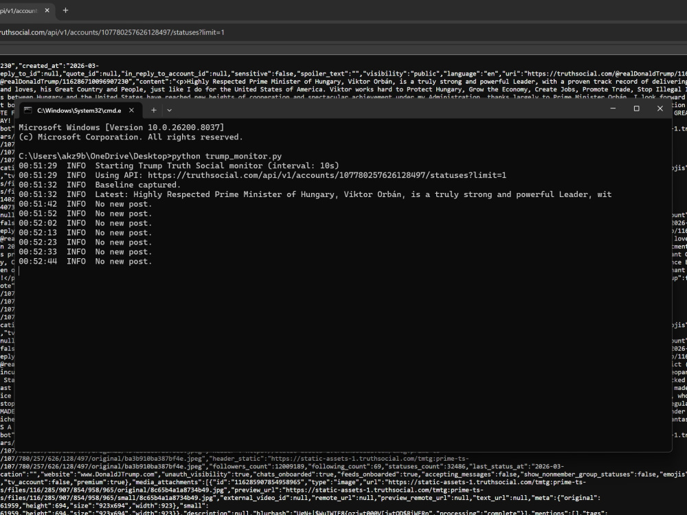
Task: Select the cmd.exe terminal tab
Action: (79, 111)
